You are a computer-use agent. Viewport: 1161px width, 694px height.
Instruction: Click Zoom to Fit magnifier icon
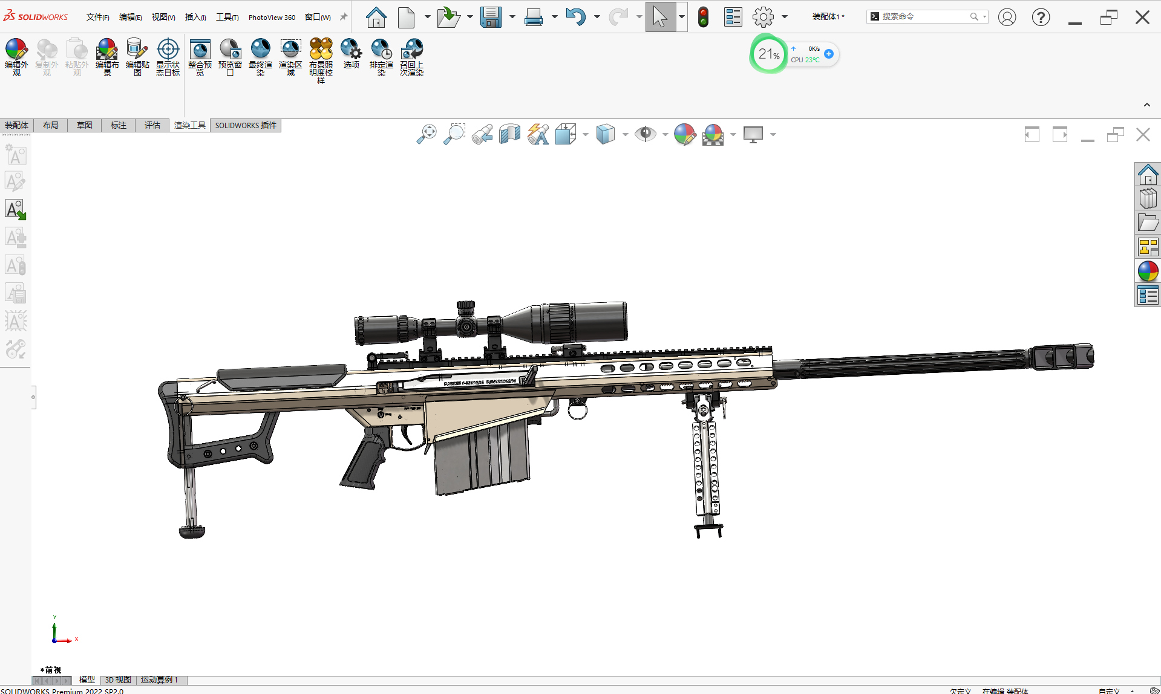tap(427, 134)
